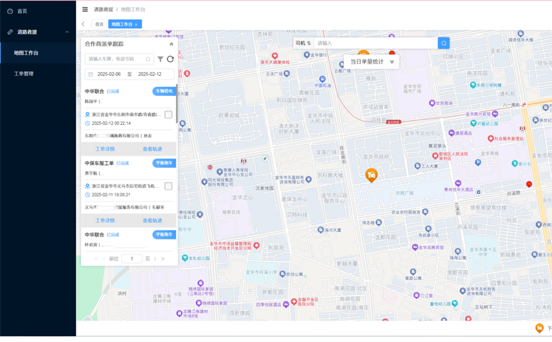Click the 中国石油 map marker
This screenshot has height=342, width=552.
click(x=322, y=79)
